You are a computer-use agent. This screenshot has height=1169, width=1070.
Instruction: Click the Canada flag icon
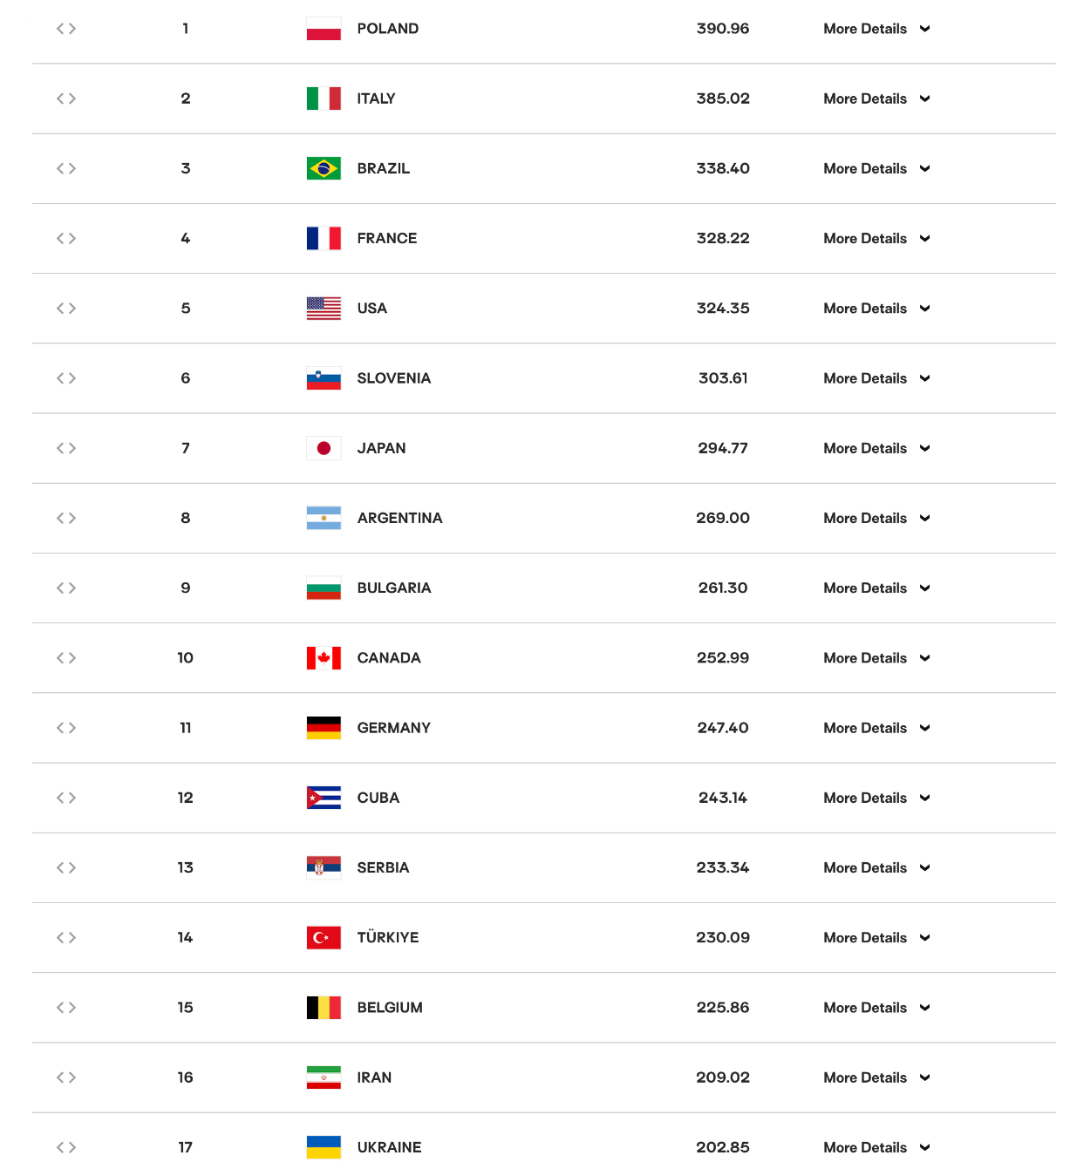point(324,658)
